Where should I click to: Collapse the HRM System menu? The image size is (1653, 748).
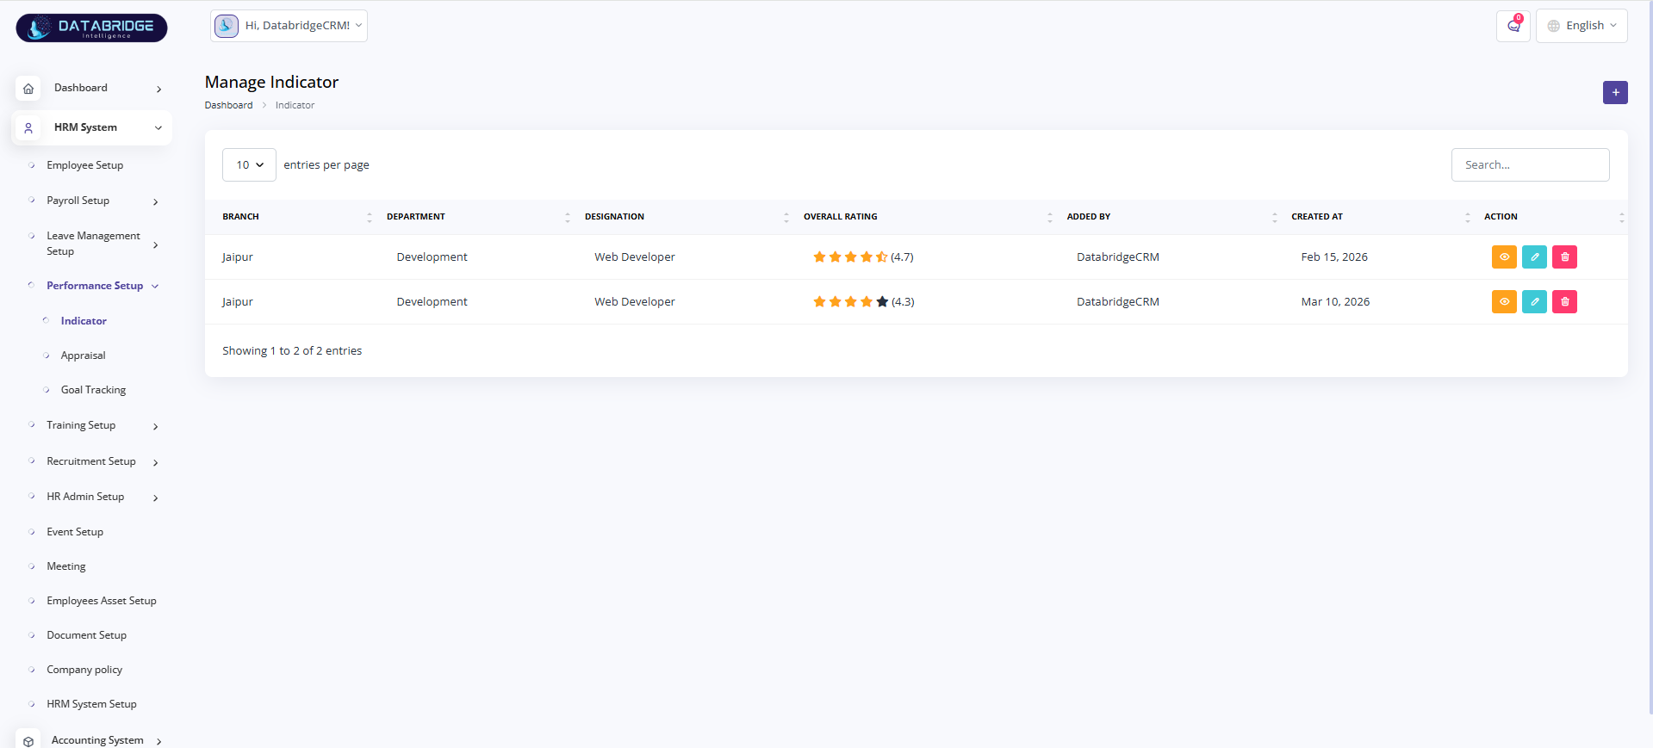pyautogui.click(x=158, y=127)
